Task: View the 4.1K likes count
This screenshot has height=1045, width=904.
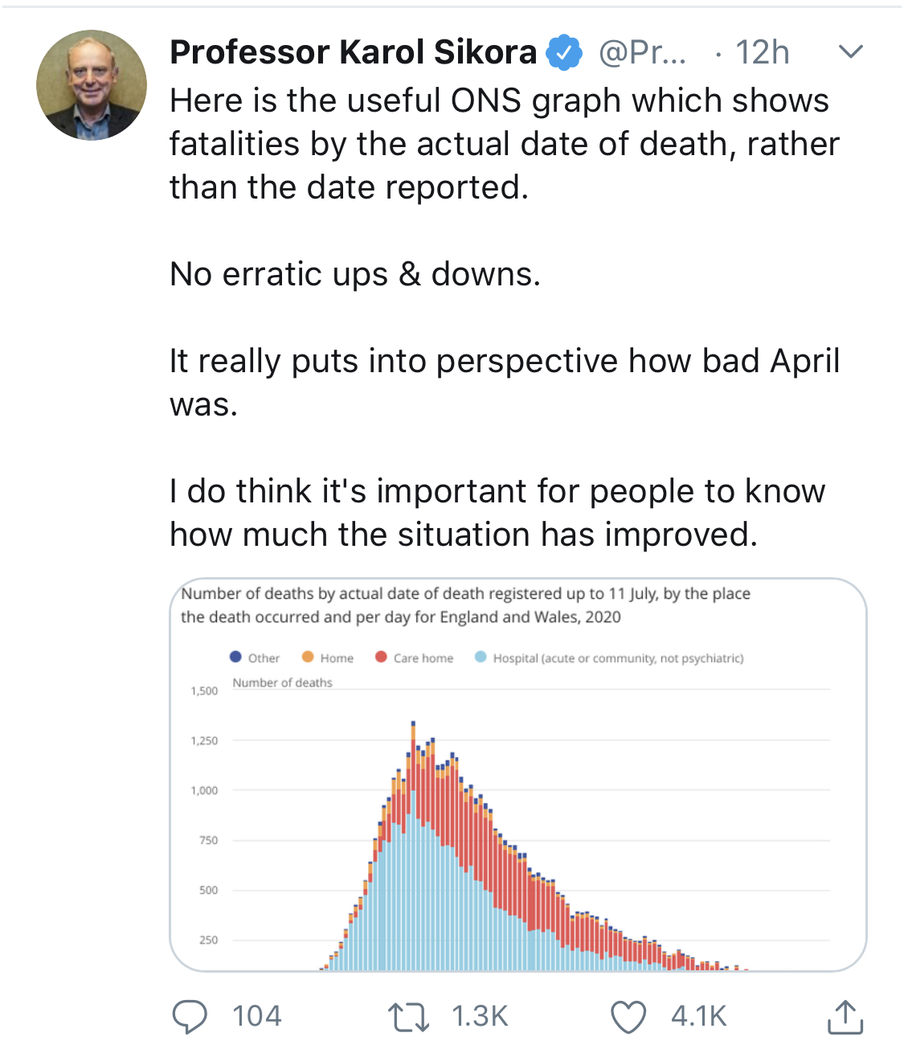Action: tap(698, 1016)
